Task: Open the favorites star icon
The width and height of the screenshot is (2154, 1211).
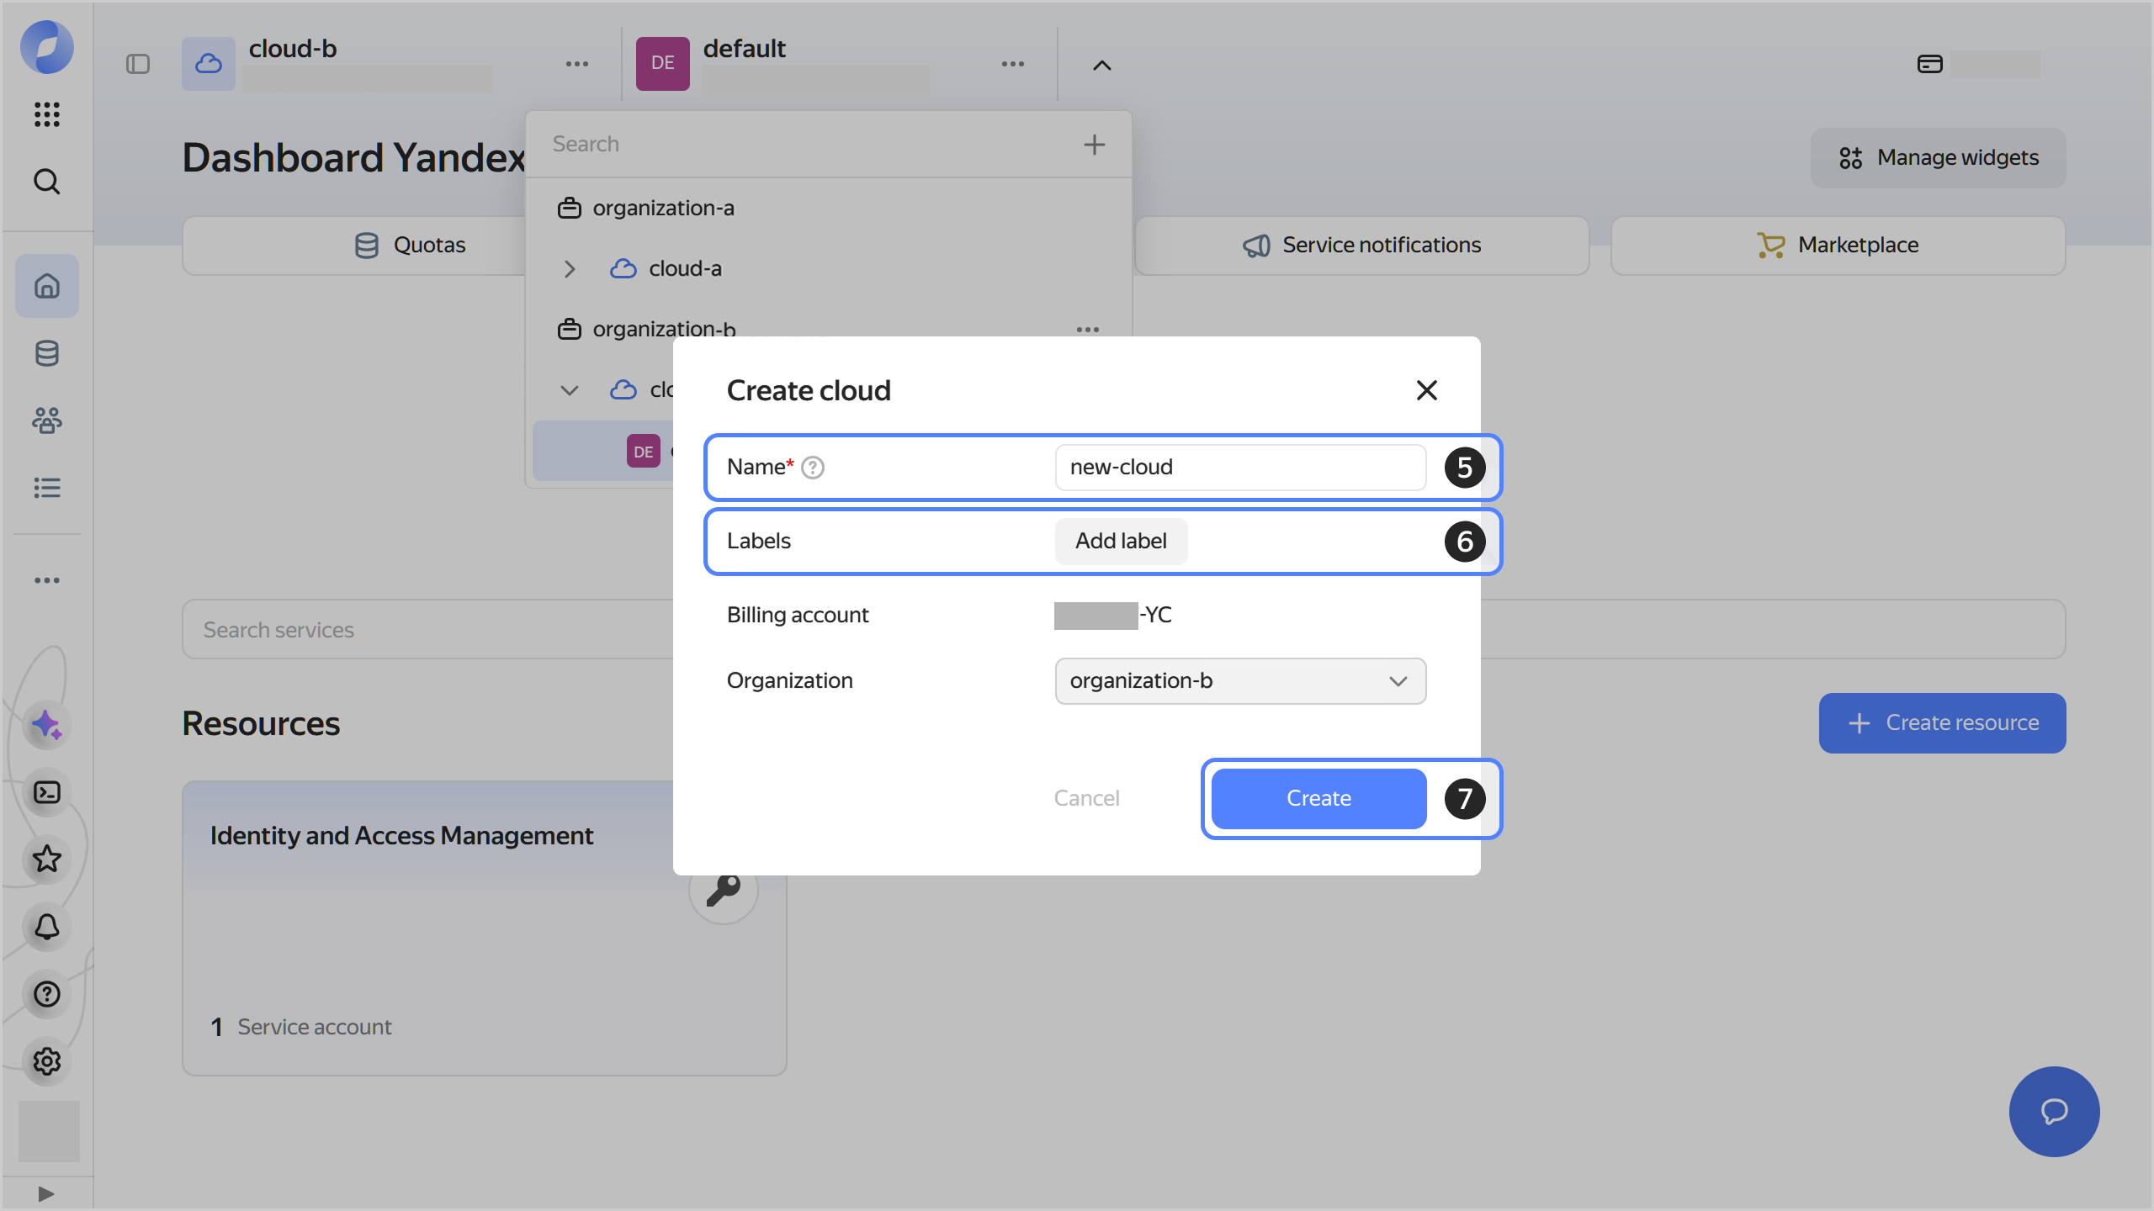Action: [x=47, y=859]
